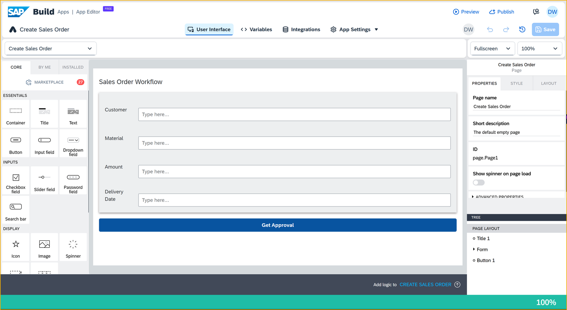The width and height of the screenshot is (567, 310).
Task: Switch to the STYLE tab
Action: 517,83
